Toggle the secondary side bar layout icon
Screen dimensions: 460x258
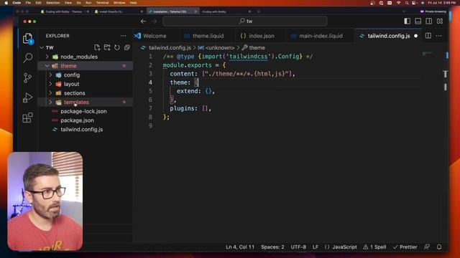[x=428, y=21]
